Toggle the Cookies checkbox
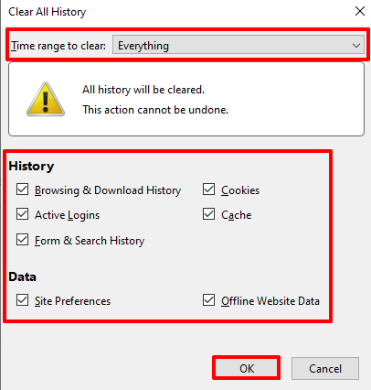This screenshot has height=390, width=371. tap(208, 190)
